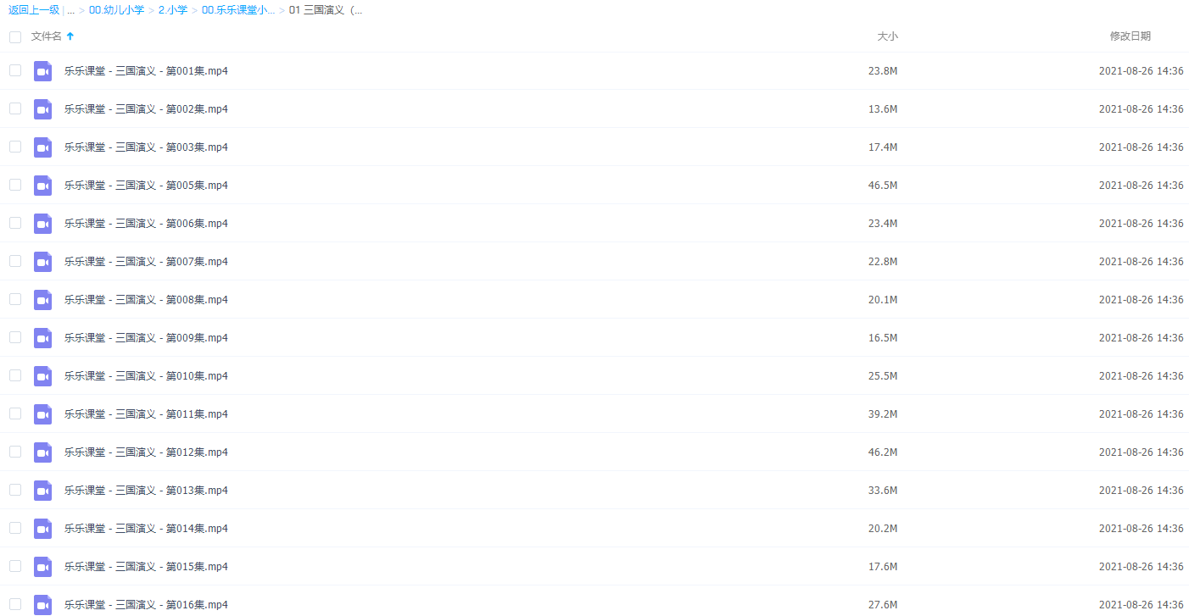Viewport: 1189px width, 616px height.
Task: Click video icon for 第014集.mp4
Action: 42,529
